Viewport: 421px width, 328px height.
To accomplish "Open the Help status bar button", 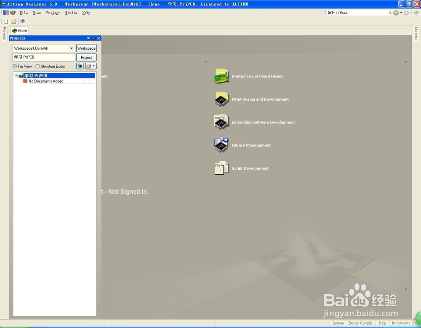I will pos(383,323).
